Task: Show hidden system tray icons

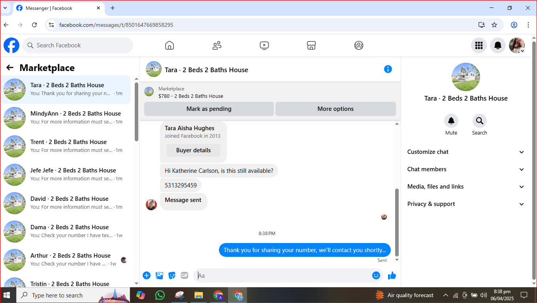Action: pyautogui.click(x=446, y=295)
